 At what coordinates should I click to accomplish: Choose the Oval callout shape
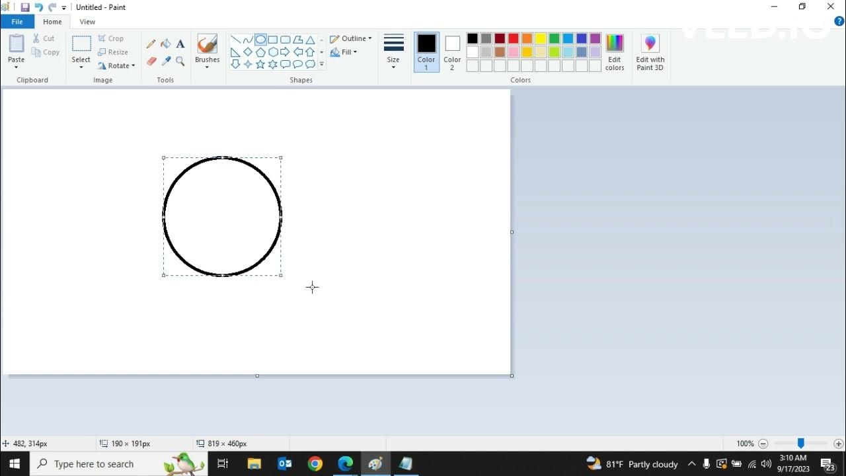click(298, 64)
